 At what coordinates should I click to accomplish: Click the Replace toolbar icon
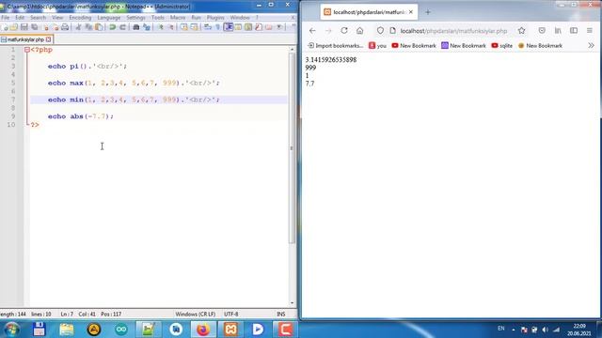click(147, 27)
